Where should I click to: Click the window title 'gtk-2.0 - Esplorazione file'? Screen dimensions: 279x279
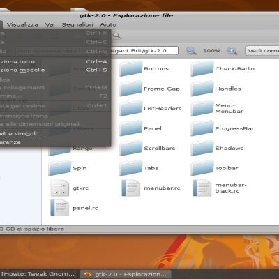tap(126, 15)
